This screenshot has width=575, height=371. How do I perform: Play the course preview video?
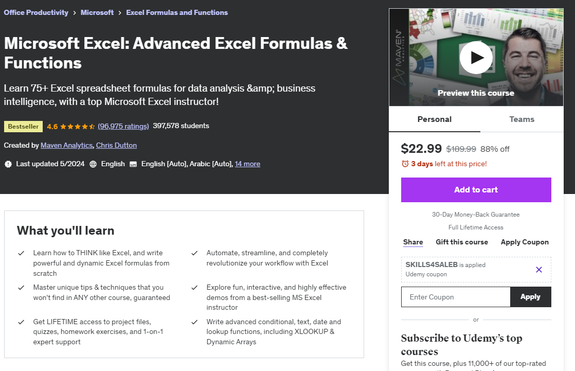click(x=476, y=58)
